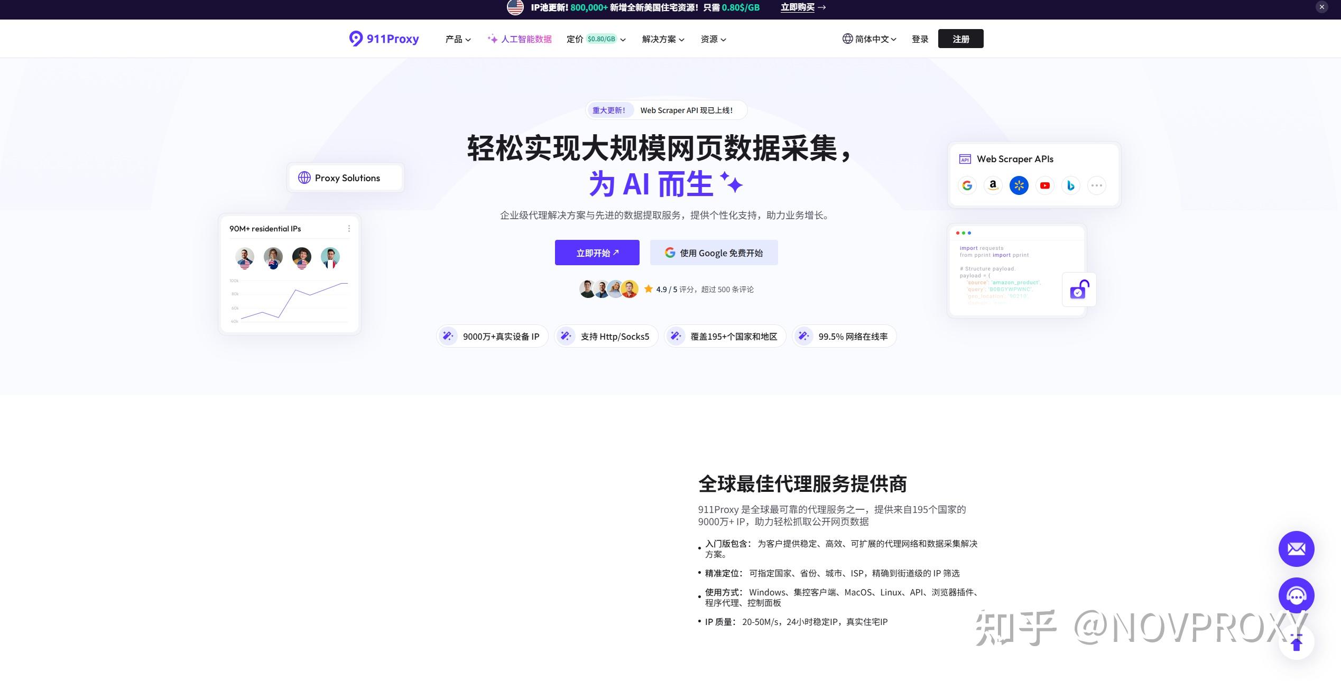This screenshot has width=1341, height=681.
Task: Open the live chat floating icon
Action: pyautogui.click(x=1296, y=595)
